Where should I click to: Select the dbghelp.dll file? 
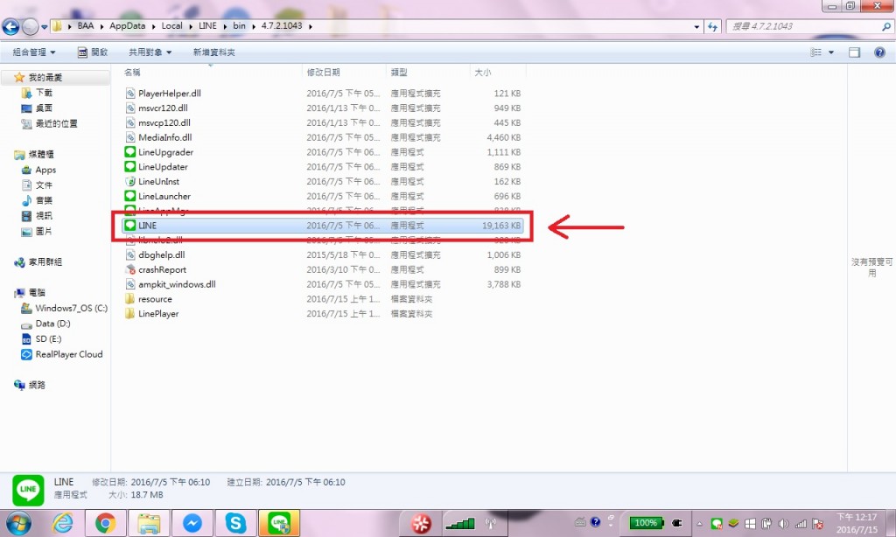click(x=161, y=255)
